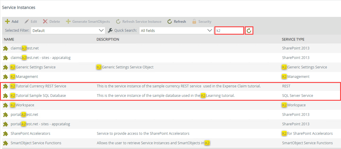Click the SQL Server Service type cell
This screenshot has height=149, width=341.
[x=298, y=96]
